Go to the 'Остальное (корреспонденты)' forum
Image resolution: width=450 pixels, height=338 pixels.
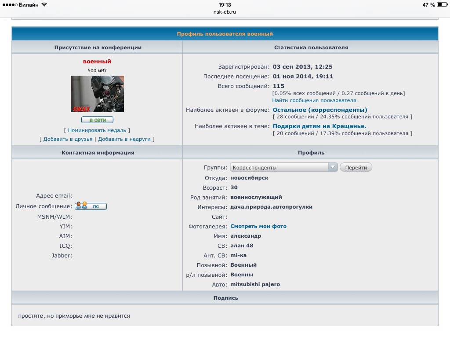pyautogui.click(x=320, y=110)
